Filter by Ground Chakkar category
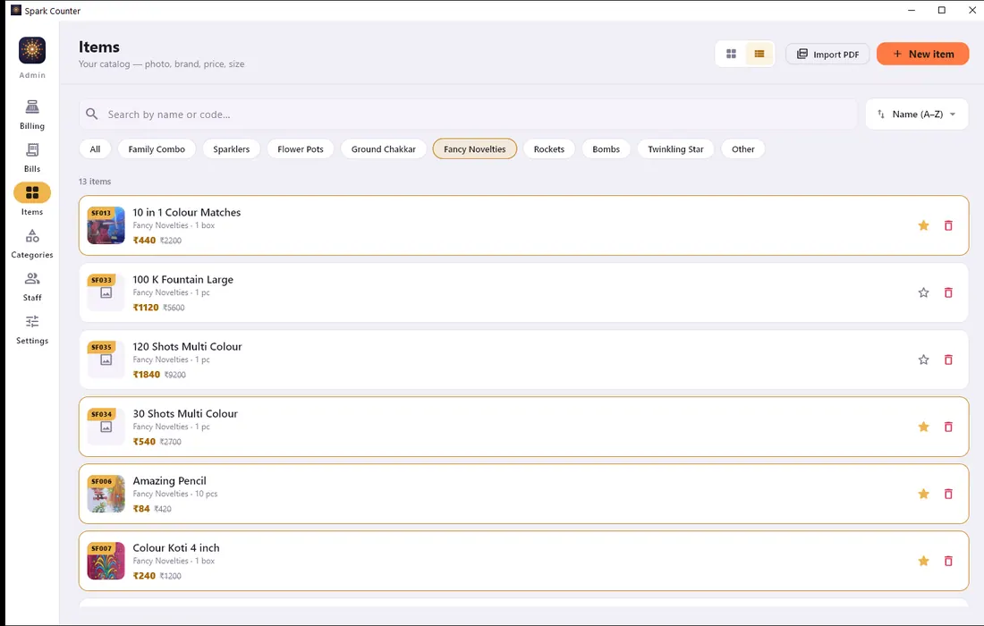 (x=384, y=149)
